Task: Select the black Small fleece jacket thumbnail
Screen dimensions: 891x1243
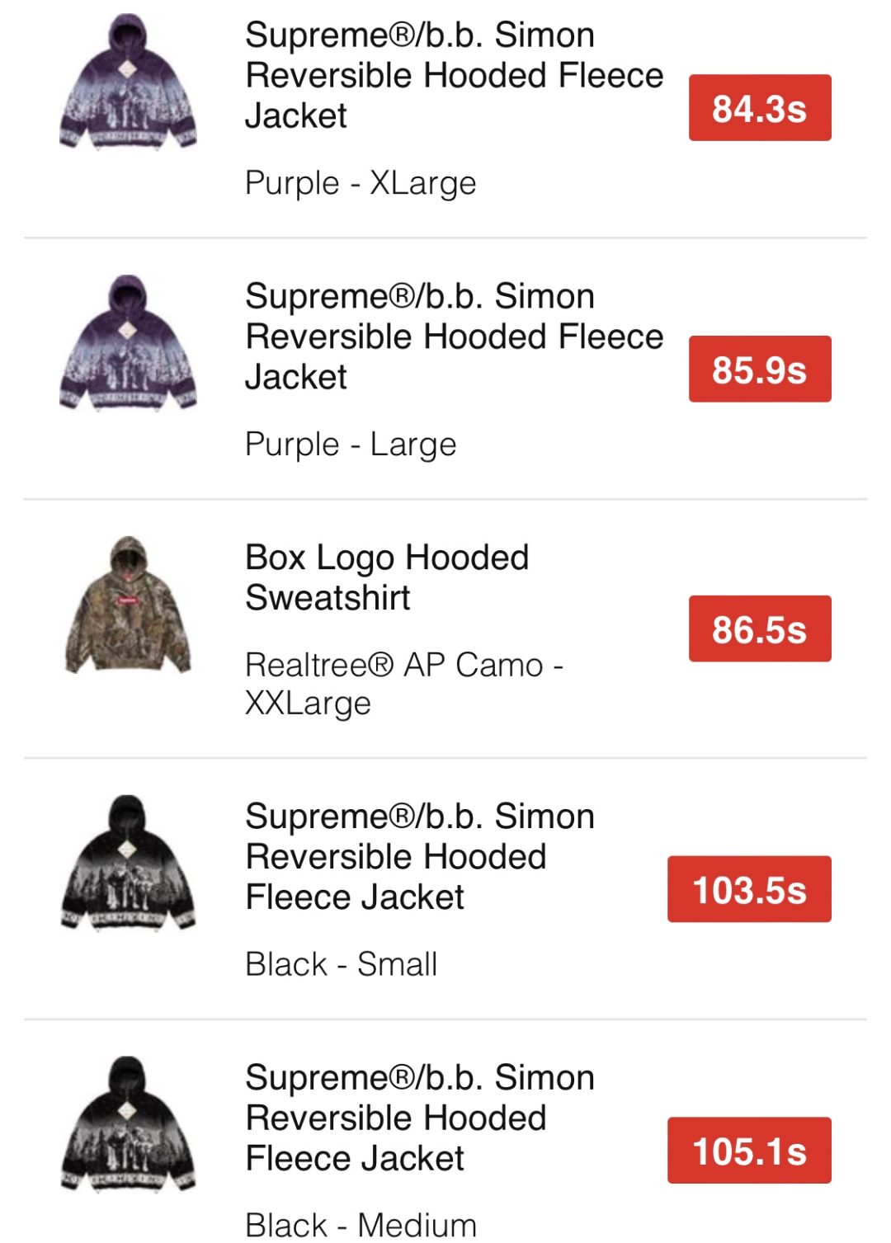Action: click(x=128, y=864)
